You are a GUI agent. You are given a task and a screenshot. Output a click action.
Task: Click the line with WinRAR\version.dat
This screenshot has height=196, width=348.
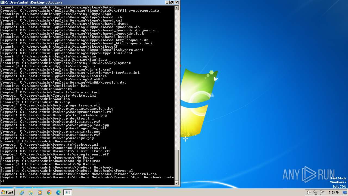pos(63,82)
